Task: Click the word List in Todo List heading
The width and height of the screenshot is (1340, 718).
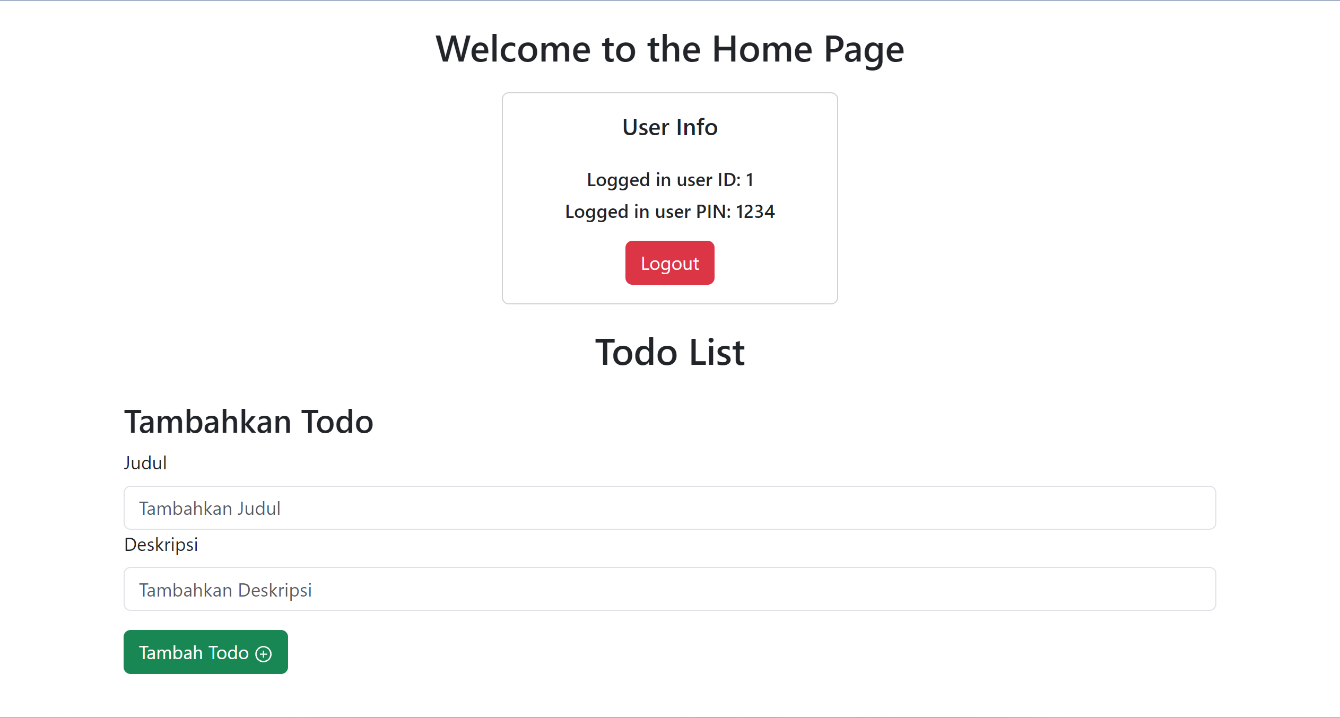Action: click(x=717, y=353)
